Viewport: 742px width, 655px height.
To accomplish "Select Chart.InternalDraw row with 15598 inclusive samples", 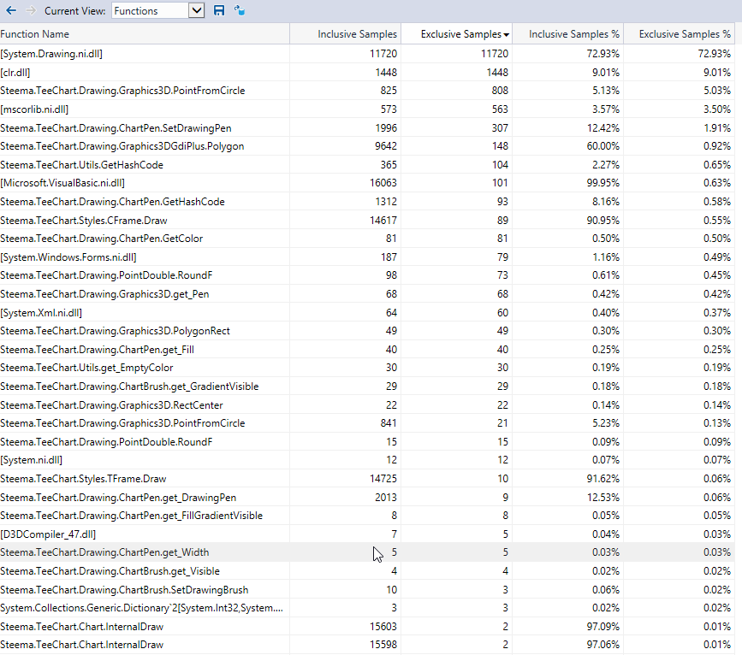I will 367,645.
